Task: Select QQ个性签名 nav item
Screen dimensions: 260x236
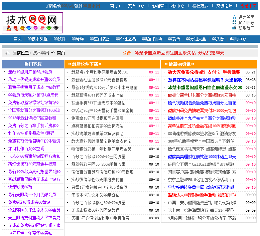Action: [x=126, y=39]
